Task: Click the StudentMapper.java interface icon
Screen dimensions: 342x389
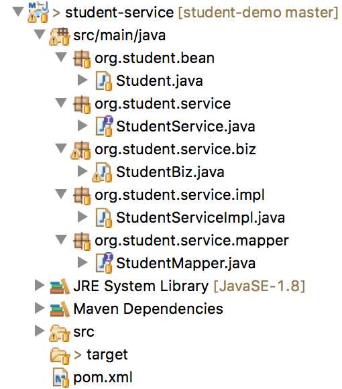Action: point(104,263)
